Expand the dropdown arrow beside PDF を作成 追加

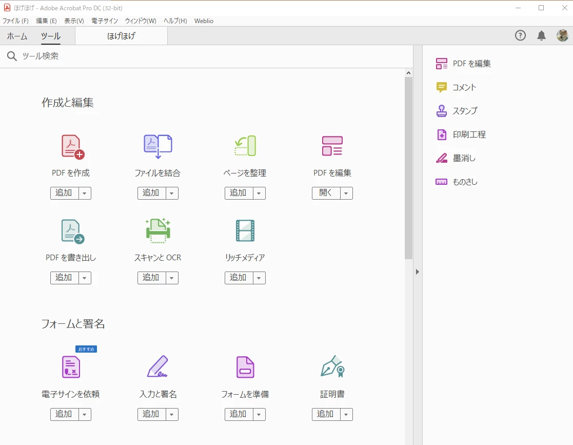(x=85, y=193)
